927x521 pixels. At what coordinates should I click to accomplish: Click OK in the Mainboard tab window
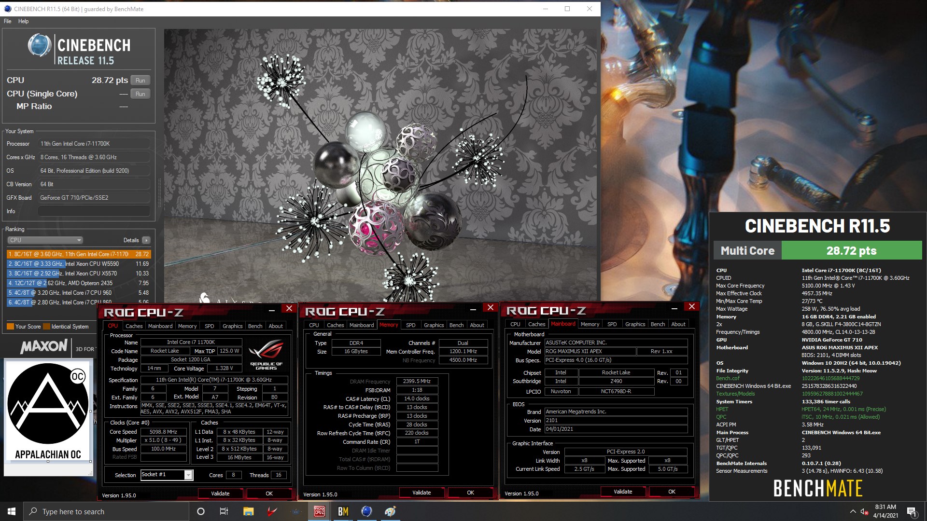(x=672, y=492)
